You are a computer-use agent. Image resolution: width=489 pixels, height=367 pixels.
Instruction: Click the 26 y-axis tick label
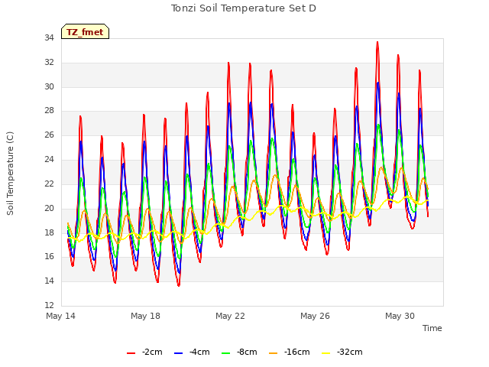(x=49, y=135)
